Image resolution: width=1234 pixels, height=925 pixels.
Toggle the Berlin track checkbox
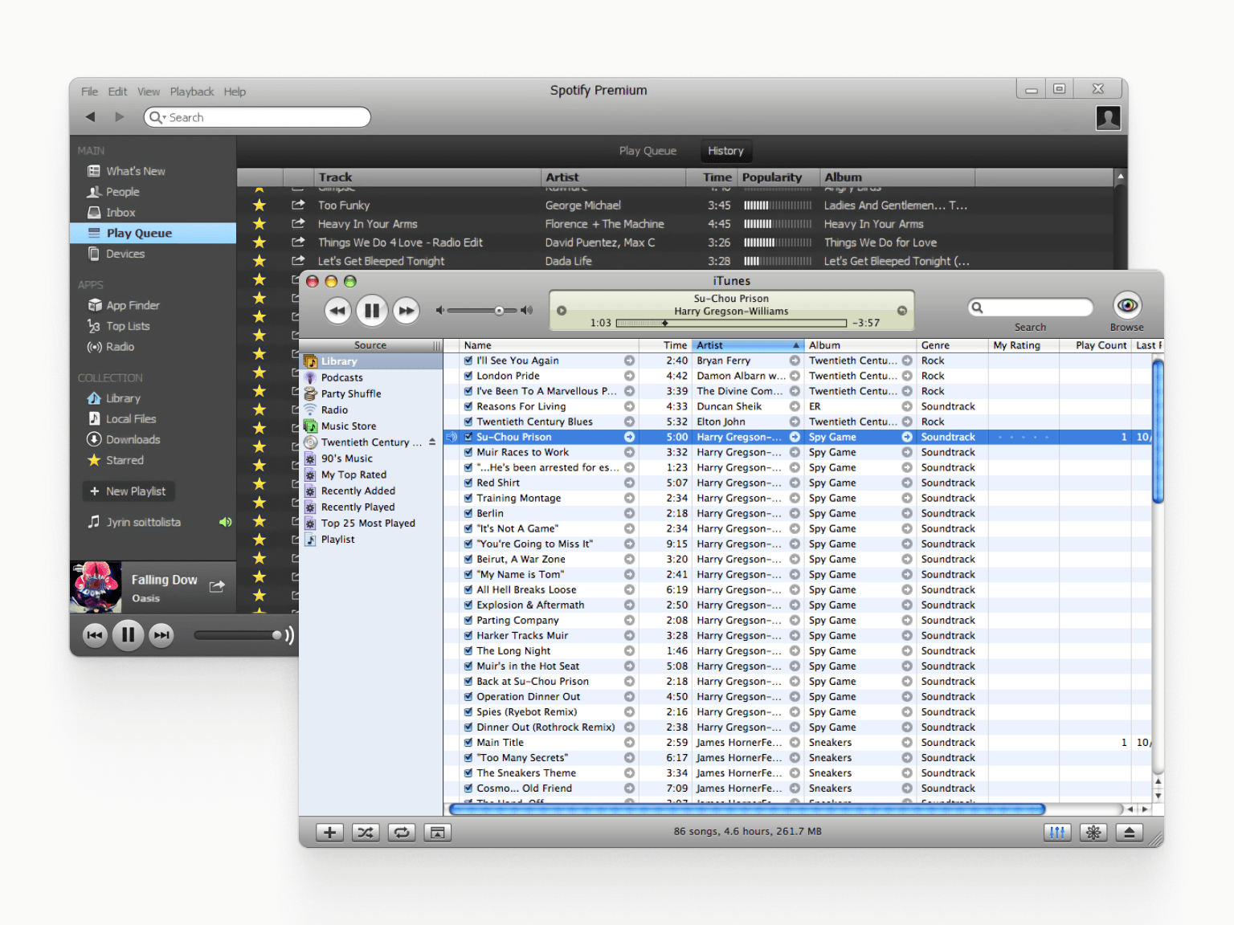tap(468, 514)
